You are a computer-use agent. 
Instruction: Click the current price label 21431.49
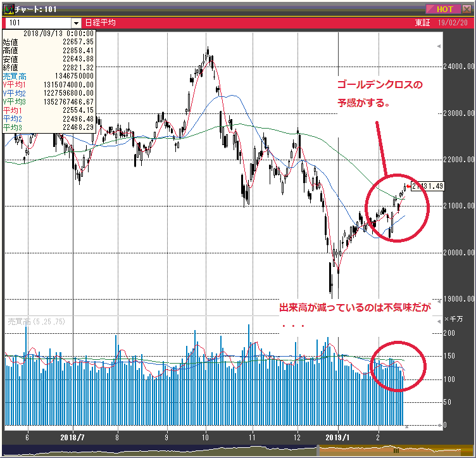[x=428, y=186]
